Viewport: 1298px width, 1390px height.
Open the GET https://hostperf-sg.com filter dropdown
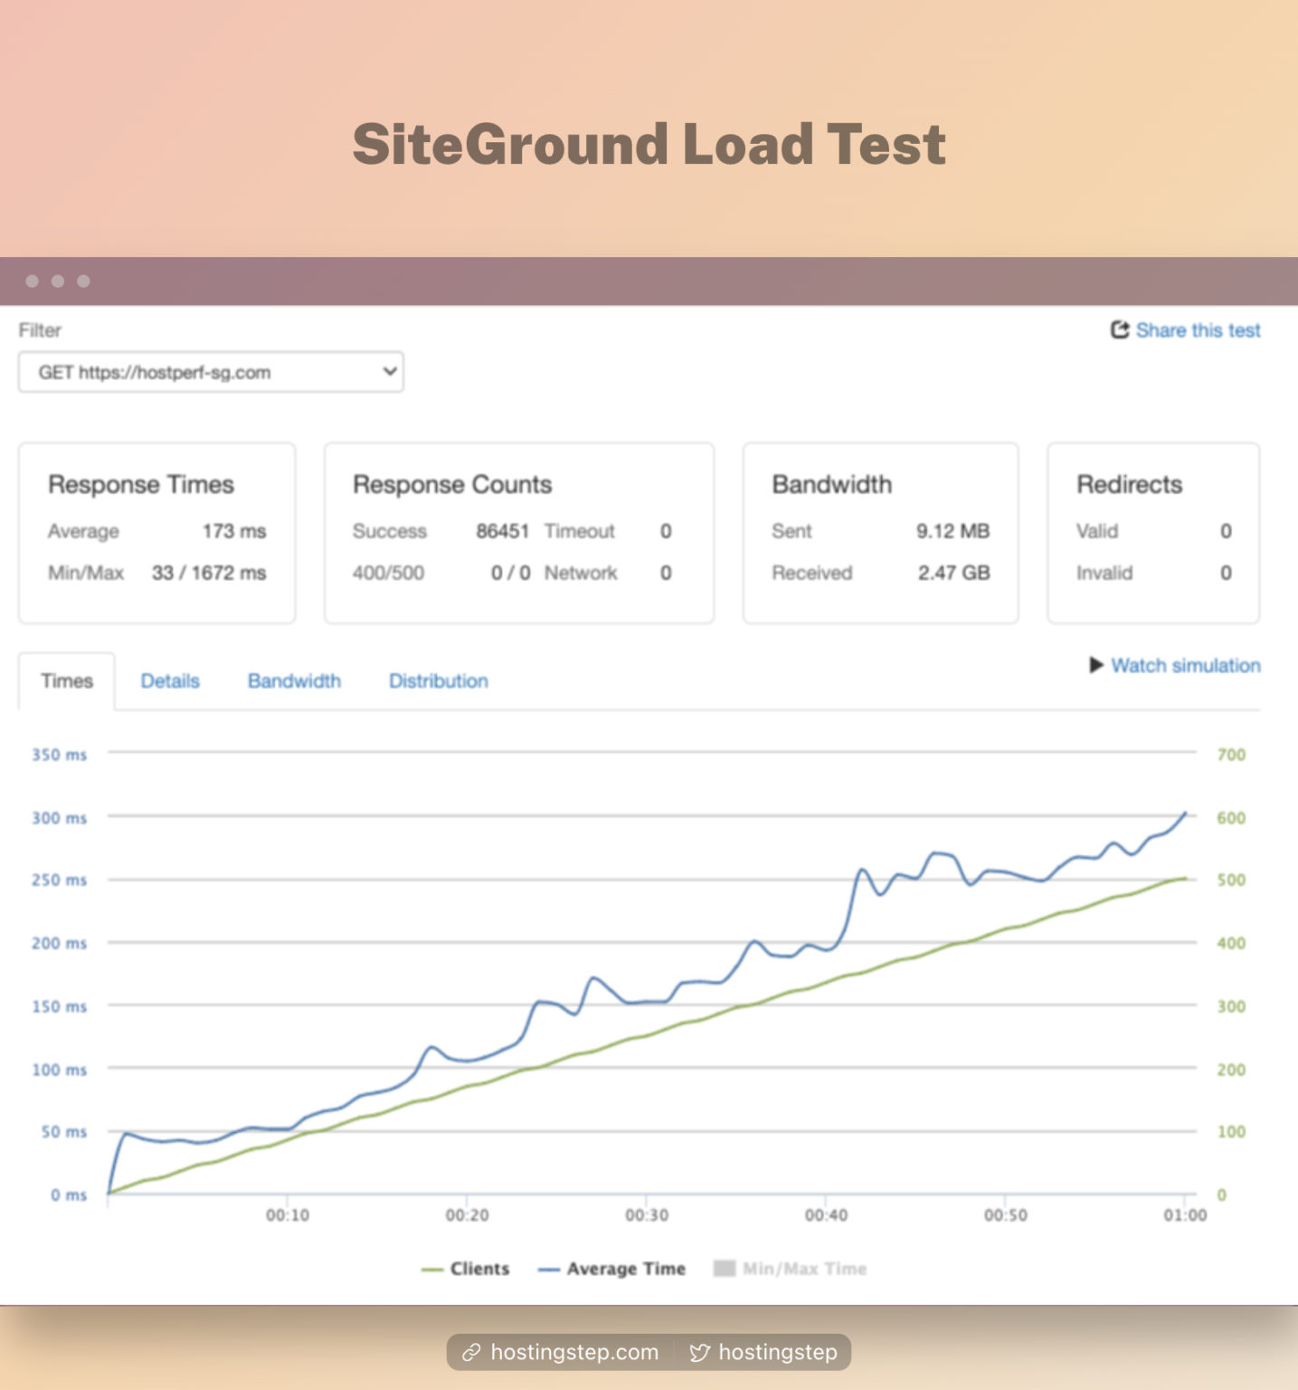210,371
